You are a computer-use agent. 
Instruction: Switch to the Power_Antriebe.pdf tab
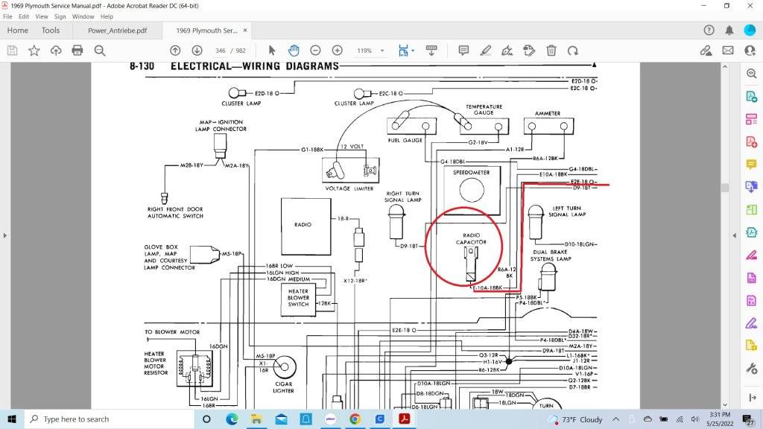coord(117,31)
